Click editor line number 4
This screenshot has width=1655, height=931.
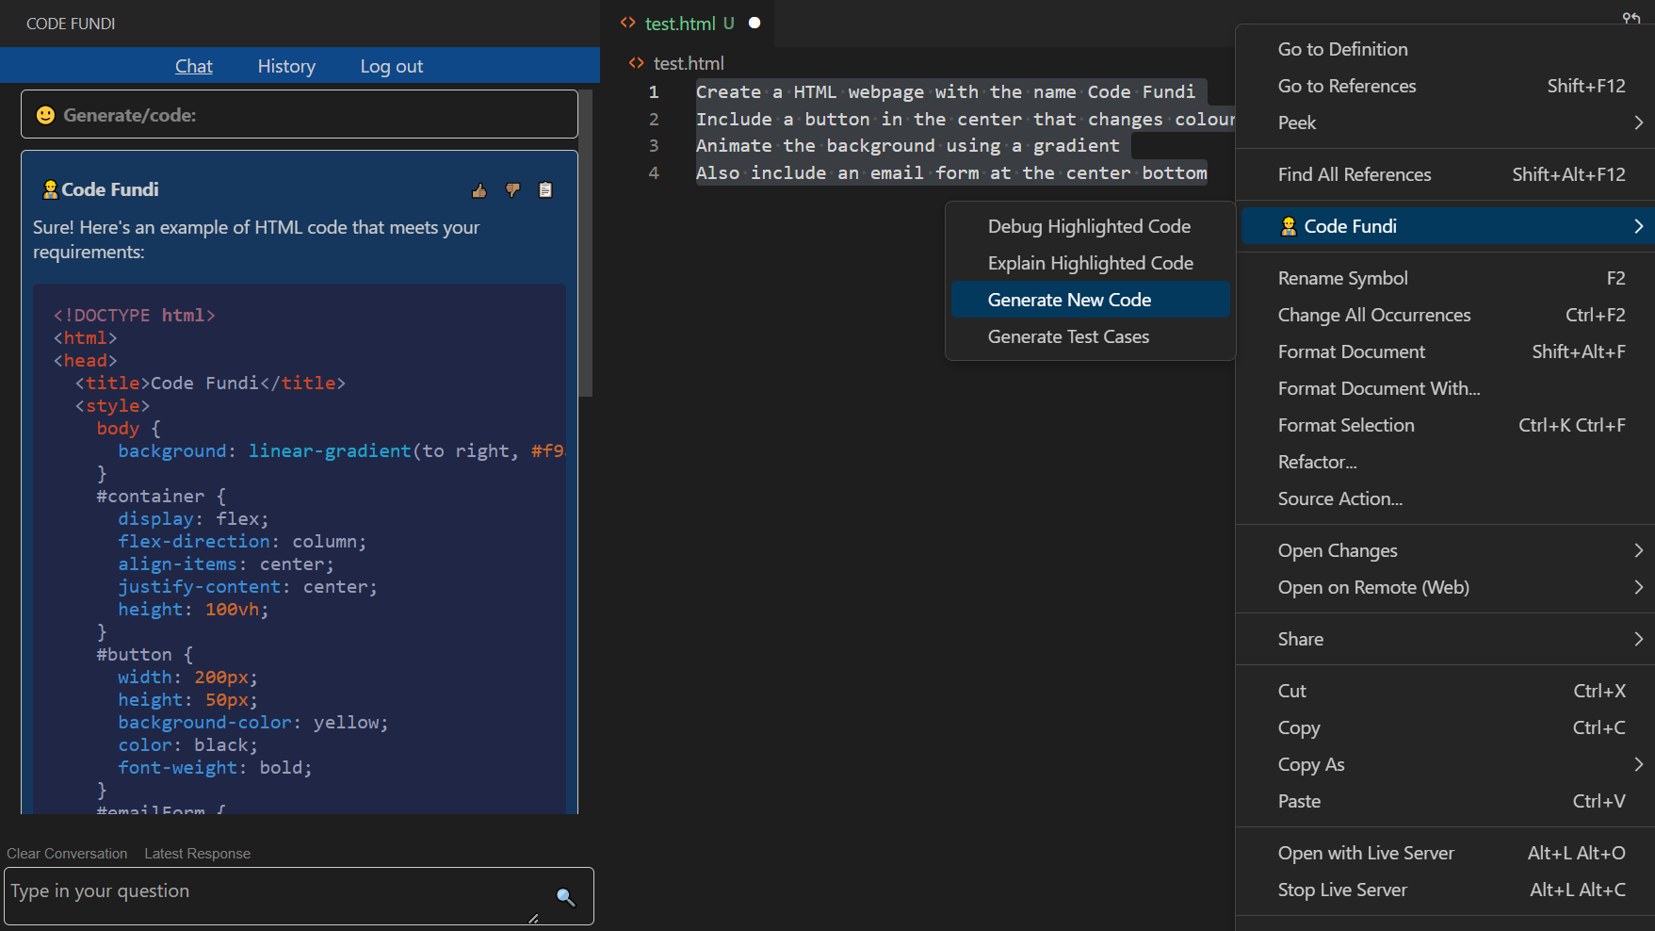tap(654, 173)
